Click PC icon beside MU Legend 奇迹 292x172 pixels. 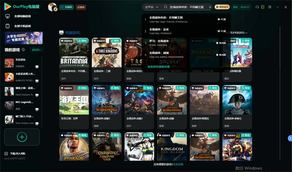(x=37, y=109)
